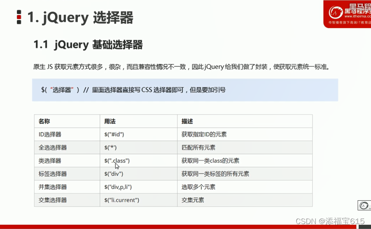Click the '并集选择器' table cell
This screenshot has height=229, width=371.
click(67, 187)
